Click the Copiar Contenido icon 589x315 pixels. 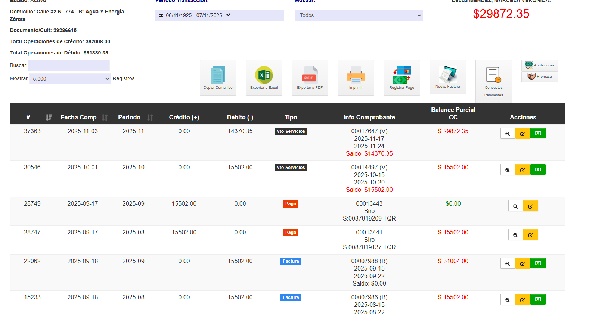[218, 78]
